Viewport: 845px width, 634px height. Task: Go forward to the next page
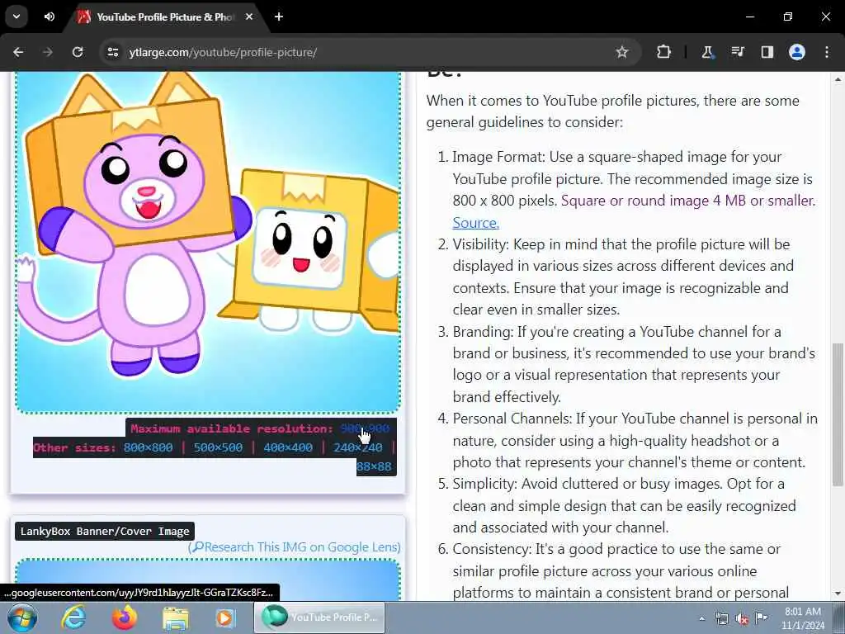coord(48,52)
